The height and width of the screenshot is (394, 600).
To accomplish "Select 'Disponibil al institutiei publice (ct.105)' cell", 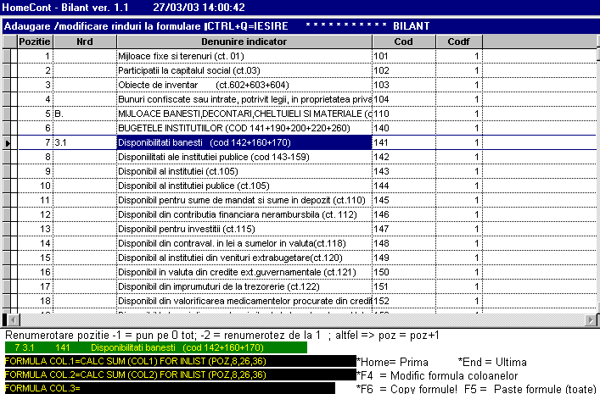I will click(x=244, y=186).
